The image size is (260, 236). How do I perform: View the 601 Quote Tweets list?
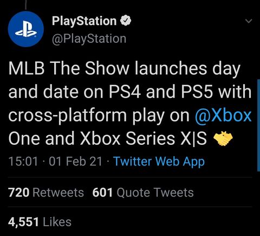pyautogui.click(x=143, y=193)
